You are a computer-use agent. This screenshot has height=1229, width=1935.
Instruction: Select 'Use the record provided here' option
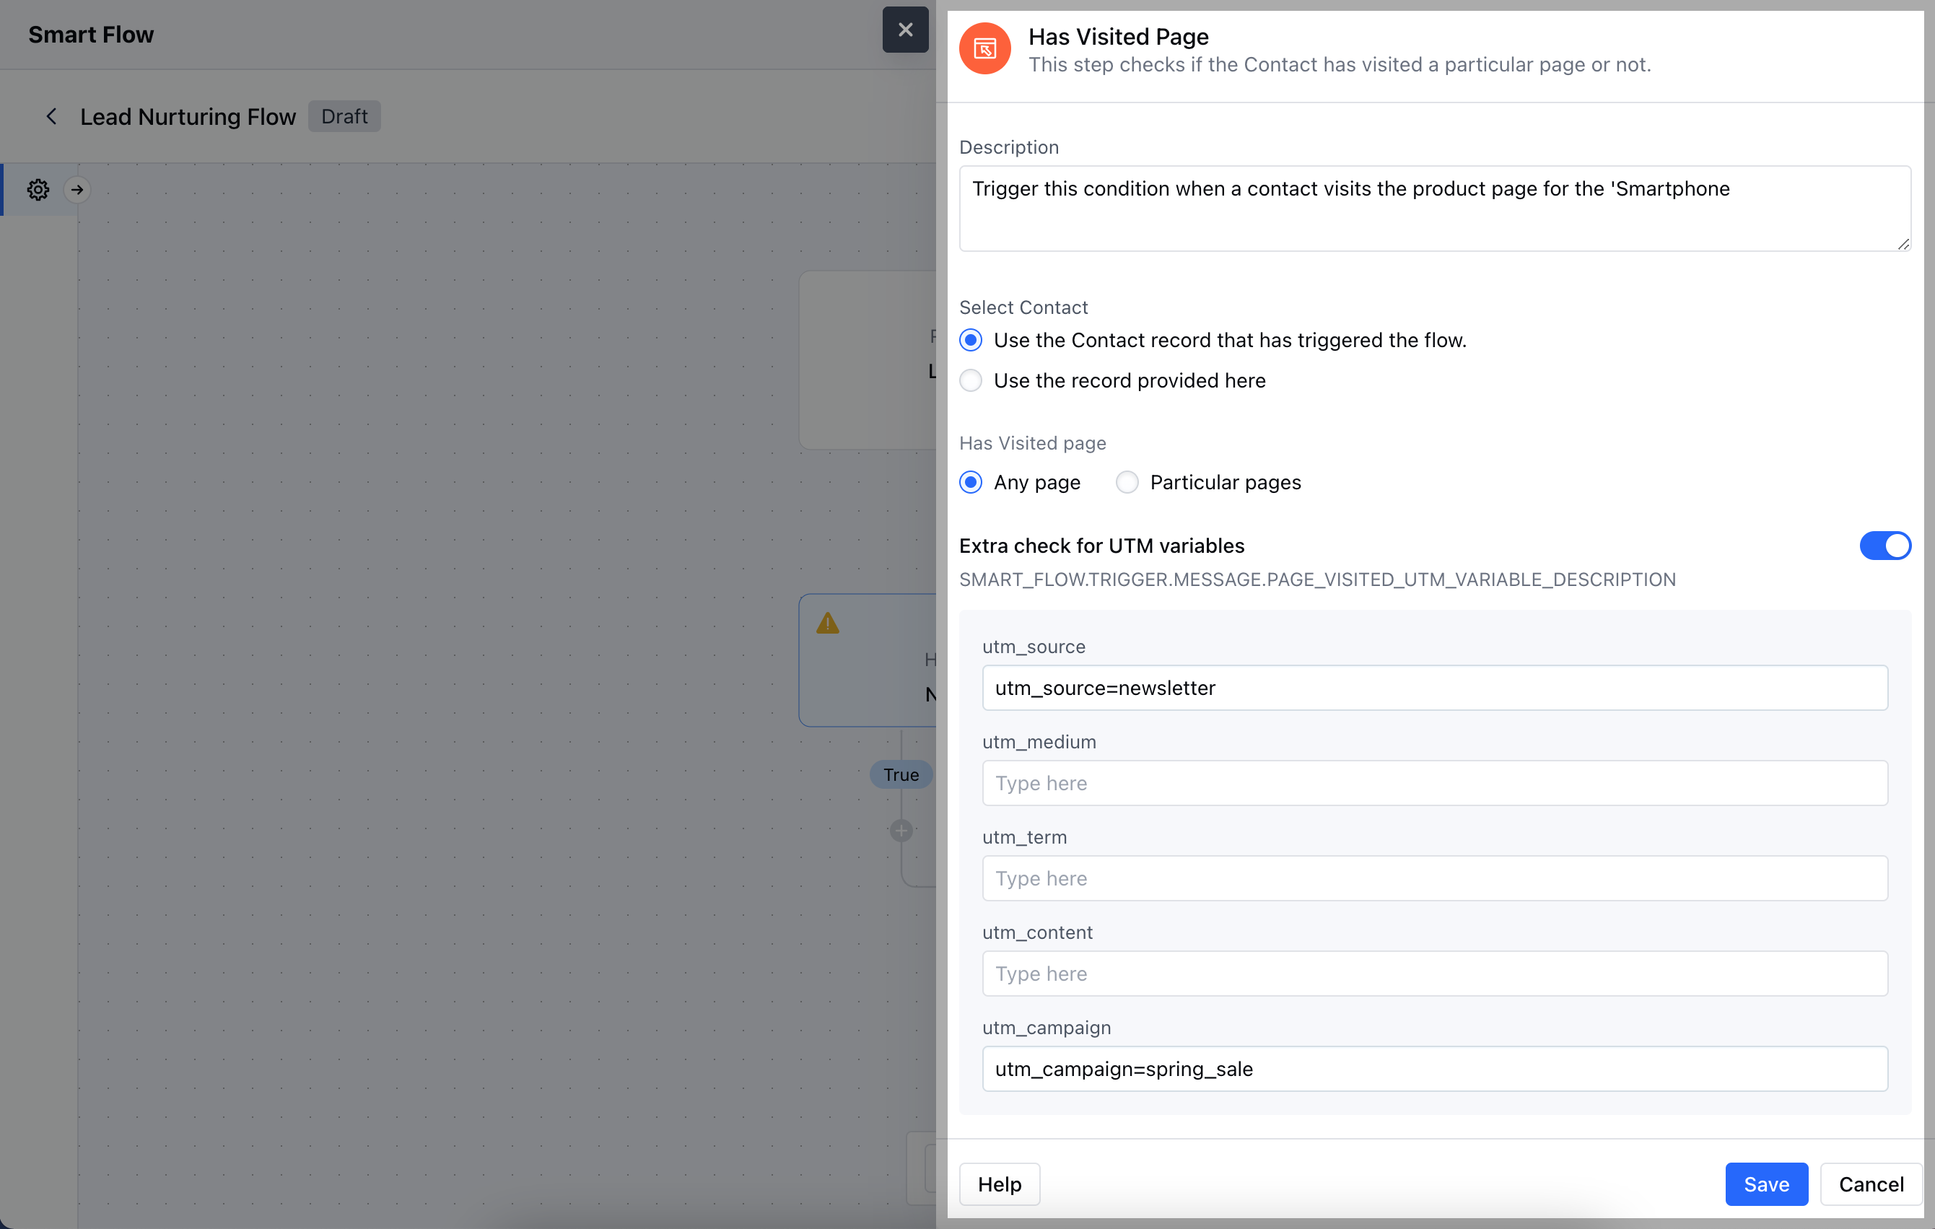point(971,381)
